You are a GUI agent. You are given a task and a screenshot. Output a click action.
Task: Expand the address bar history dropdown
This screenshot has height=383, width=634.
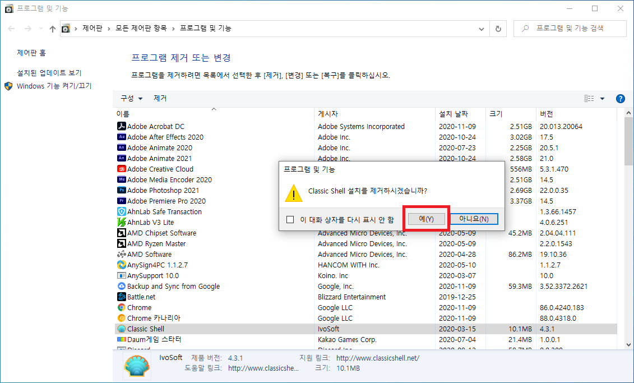[x=481, y=29]
